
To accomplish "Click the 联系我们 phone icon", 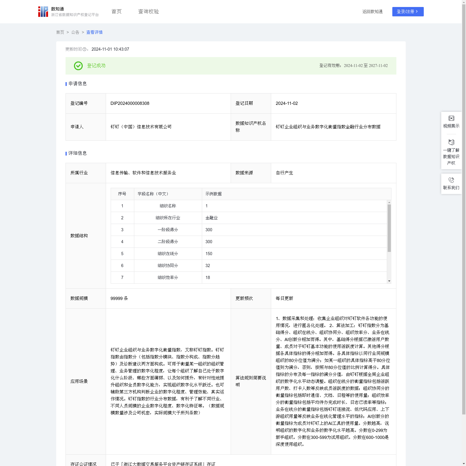I will point(451,180).
